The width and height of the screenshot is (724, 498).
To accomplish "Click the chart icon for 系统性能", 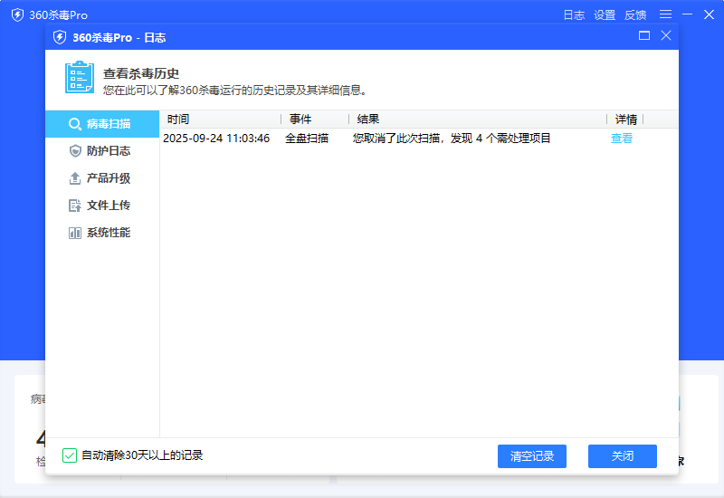I will pyautogui.click(x=75, y=233).
